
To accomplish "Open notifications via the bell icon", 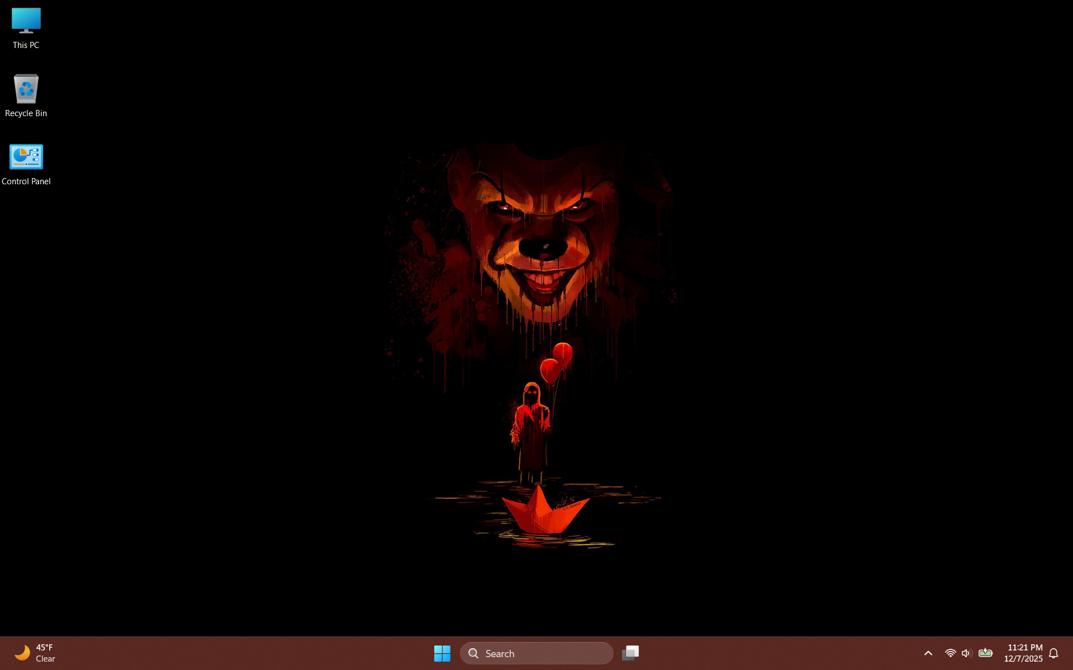I will pos(1054,653).
